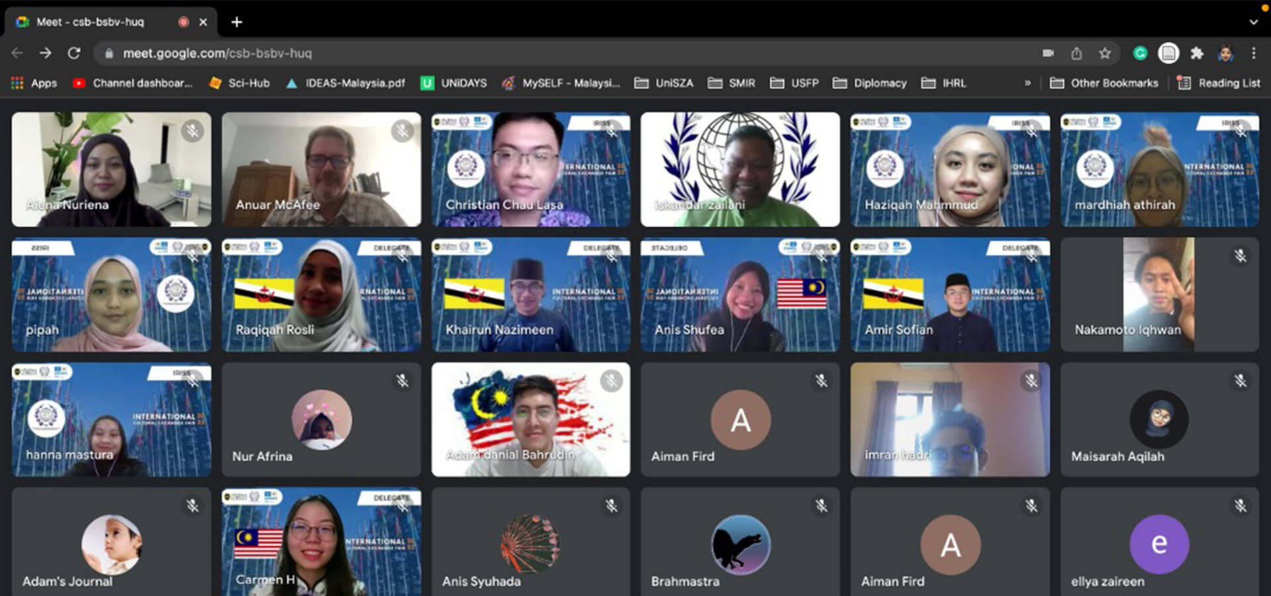This screenshot has width=1271, height=596.
Task: Open the Extensions puzzle icon
Action: (1197, 54)
